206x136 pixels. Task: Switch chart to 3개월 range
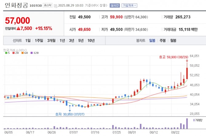point(51,41)
